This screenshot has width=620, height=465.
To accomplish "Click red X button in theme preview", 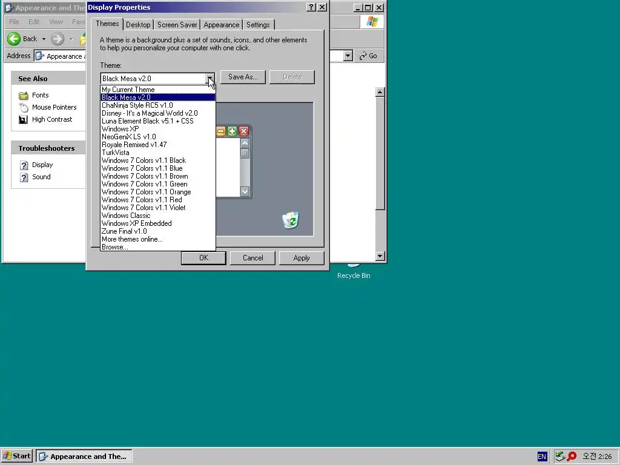I will (243, 131).
